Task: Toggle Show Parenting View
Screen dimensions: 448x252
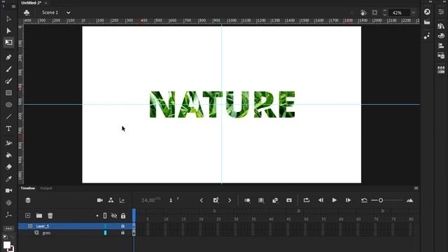Action: pyautogui.click(x=111, y=200)
